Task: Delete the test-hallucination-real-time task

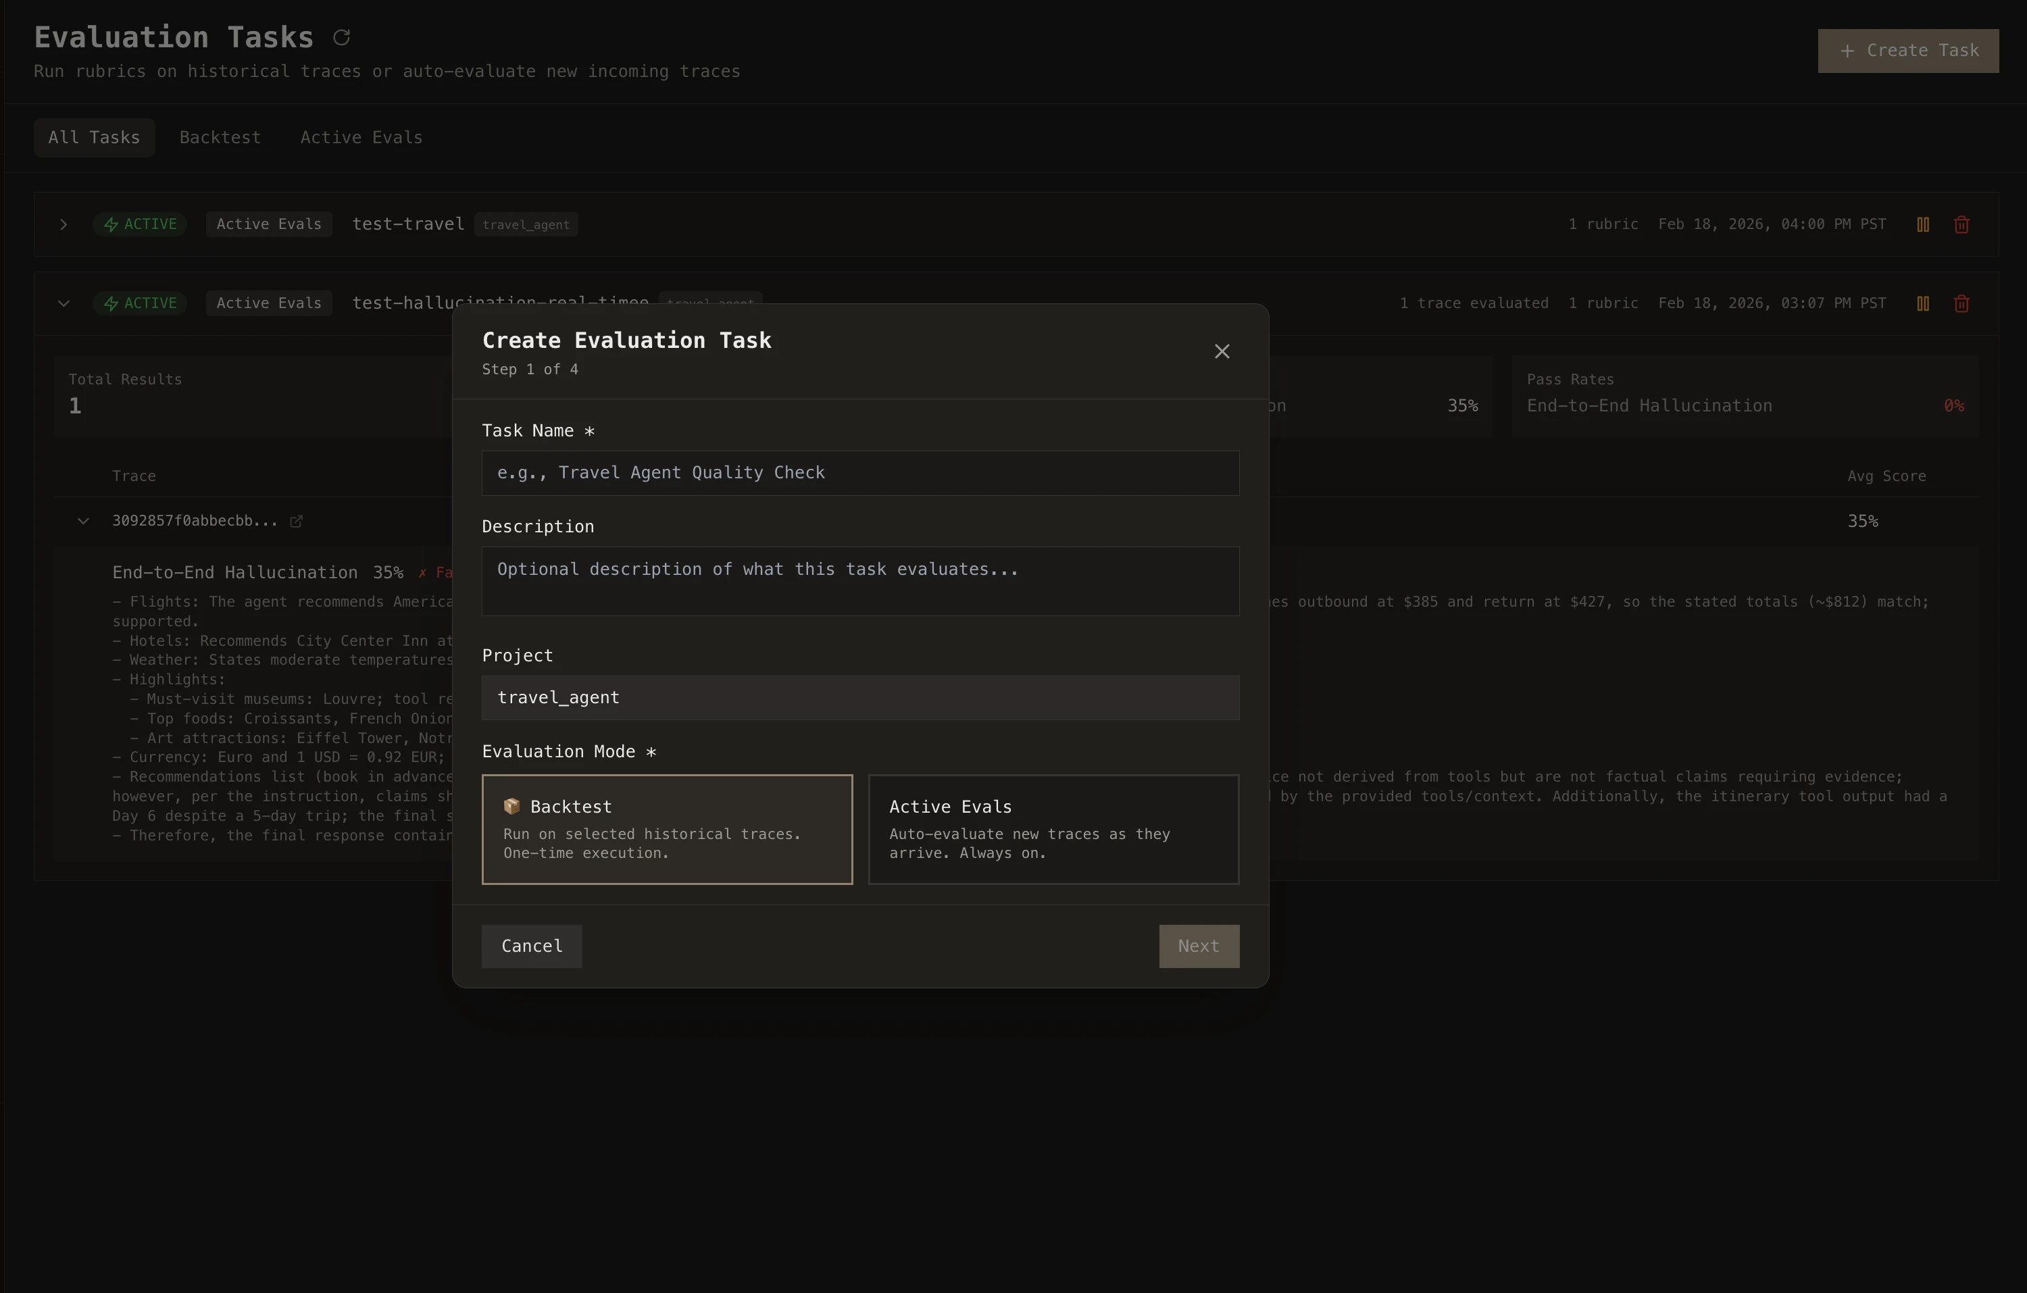Action: 1961,304
